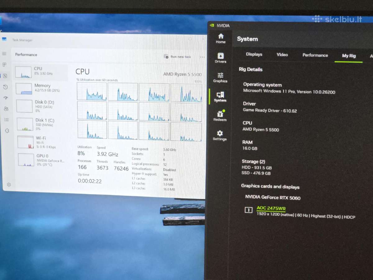Go to Home in the NVIDIA app sidebar

tap(221, 38)
